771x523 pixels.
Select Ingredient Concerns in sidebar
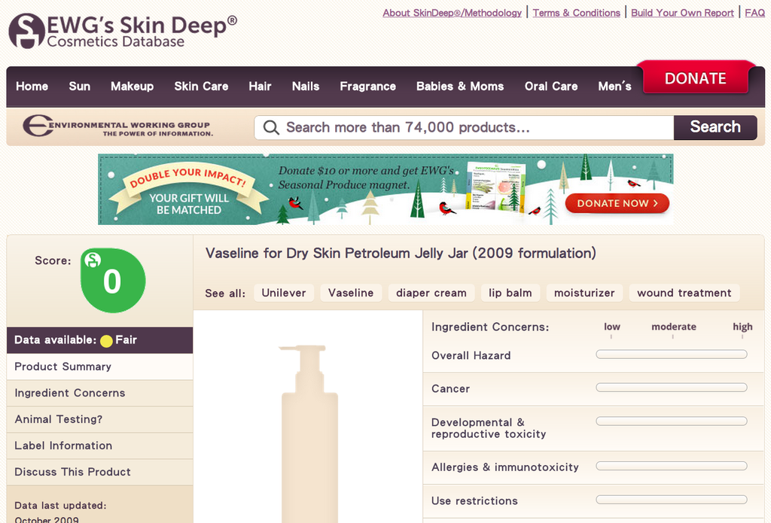(x=100, y=394)
